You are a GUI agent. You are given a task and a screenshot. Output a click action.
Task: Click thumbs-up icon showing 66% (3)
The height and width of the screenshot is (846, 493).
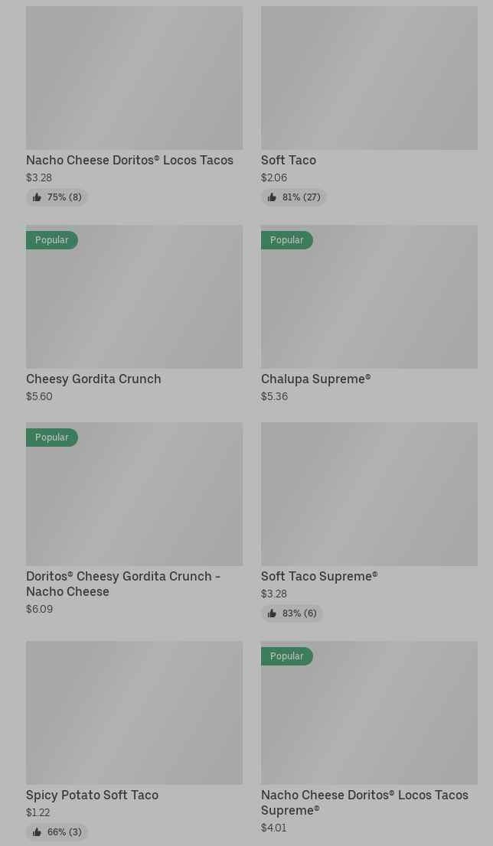click(37, 832)
